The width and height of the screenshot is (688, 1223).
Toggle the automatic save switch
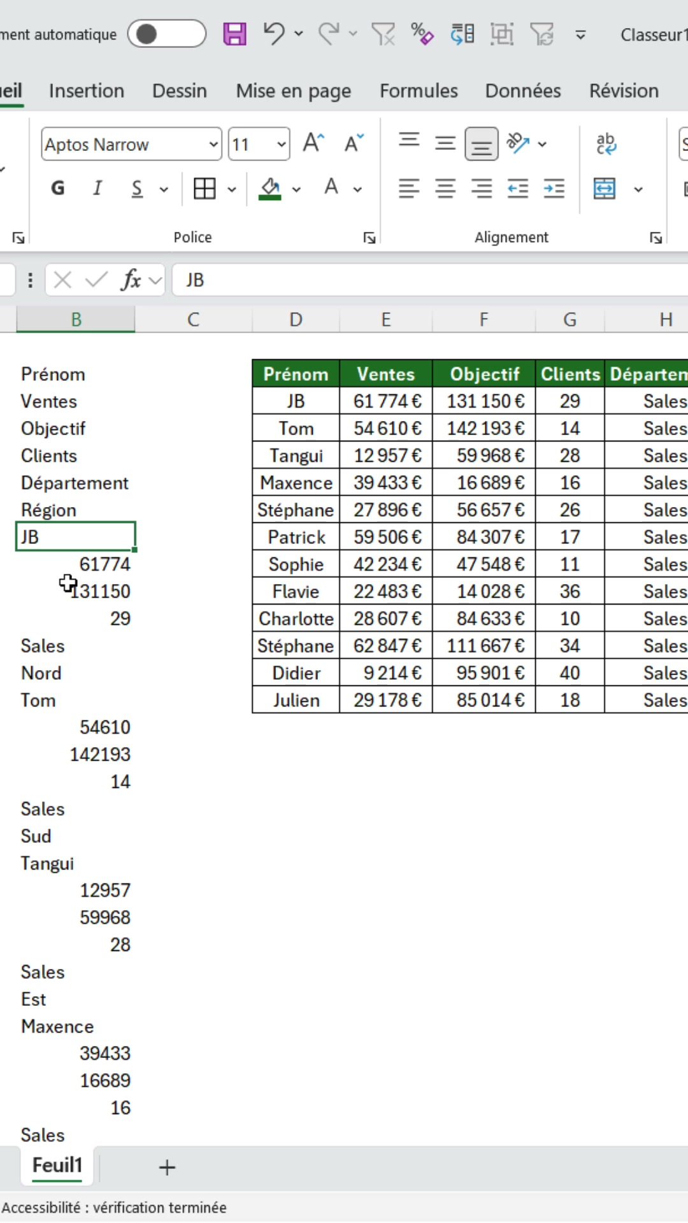point(167,34)
